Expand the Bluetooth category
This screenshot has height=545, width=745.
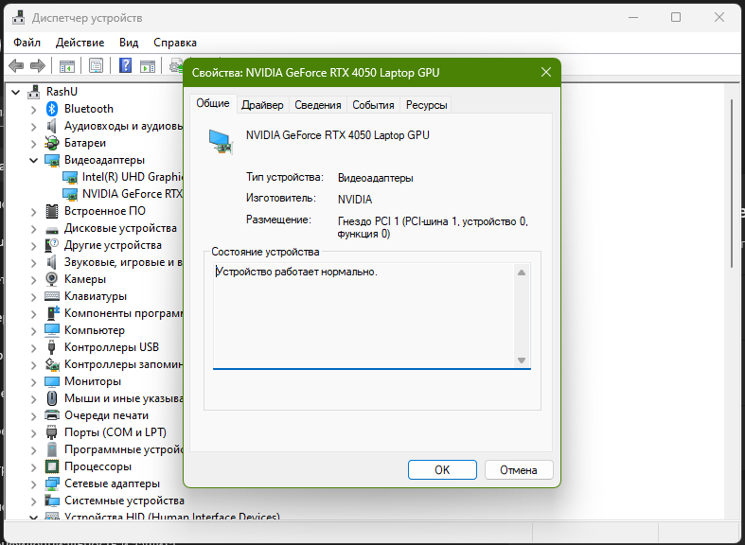(x=33, y=110)
